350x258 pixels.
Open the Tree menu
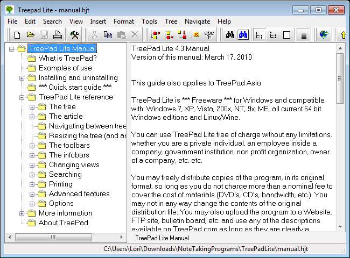pyautogui.click(x=171, y=21)
